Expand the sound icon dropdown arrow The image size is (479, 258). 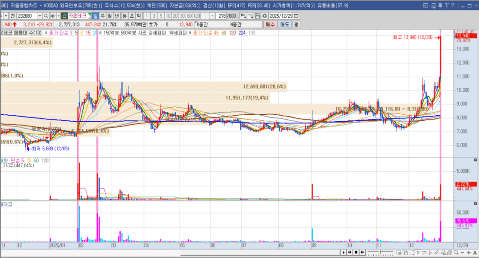pos(58,16)
